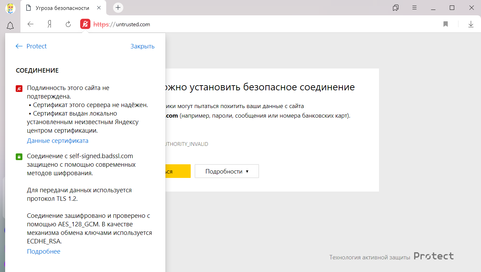Open the browser main menu (hamburger) icon
This screenshot has width=481, height=272.
coord(414,7)
